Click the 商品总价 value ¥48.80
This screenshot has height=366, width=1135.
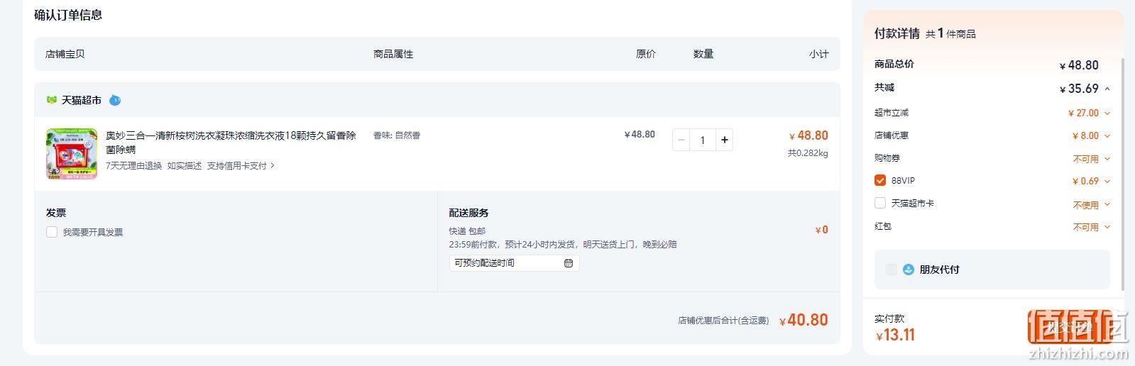[1079, 65]
